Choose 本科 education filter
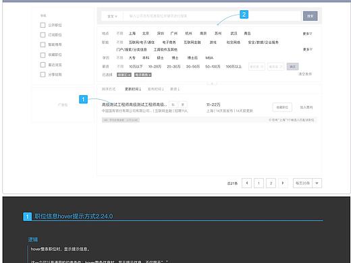This screenshot has width=351, height=263. 146,58
